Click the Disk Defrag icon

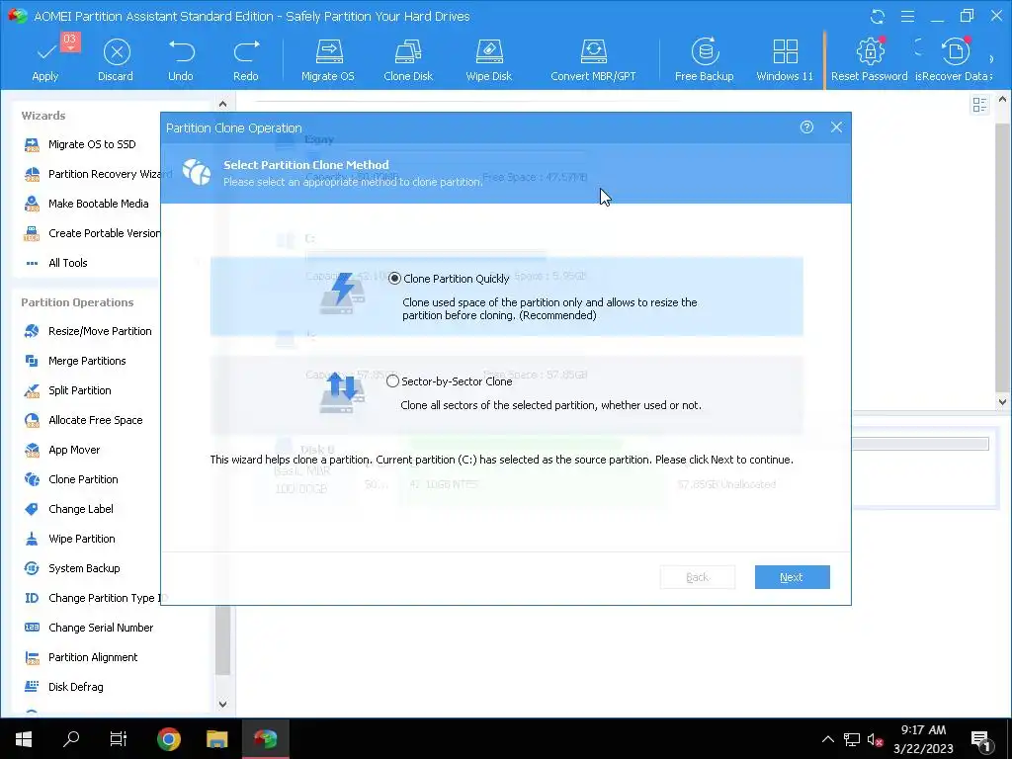32,688
